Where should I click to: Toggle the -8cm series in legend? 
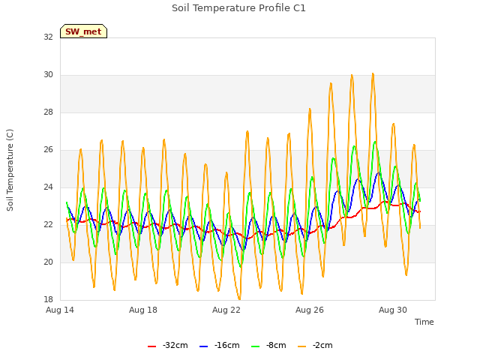268,345
